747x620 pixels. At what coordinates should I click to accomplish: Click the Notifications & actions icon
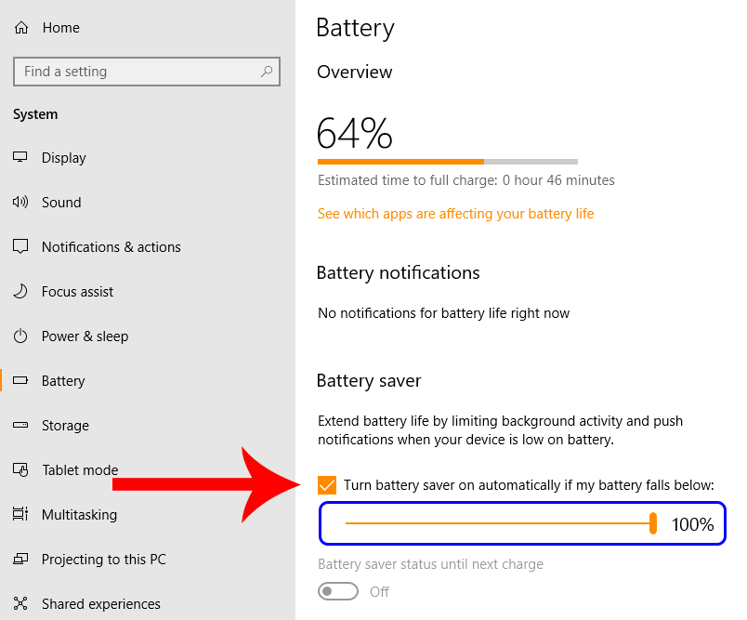click(20, 247)
